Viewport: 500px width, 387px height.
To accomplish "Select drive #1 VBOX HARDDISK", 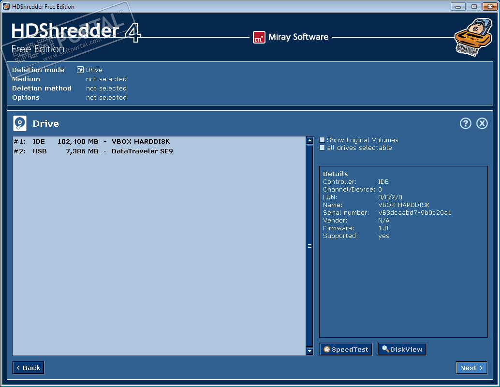I will pos(159,141).
